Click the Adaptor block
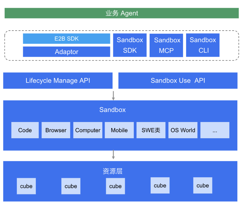The width and height of the screenshot is (240, 205). 67,52
